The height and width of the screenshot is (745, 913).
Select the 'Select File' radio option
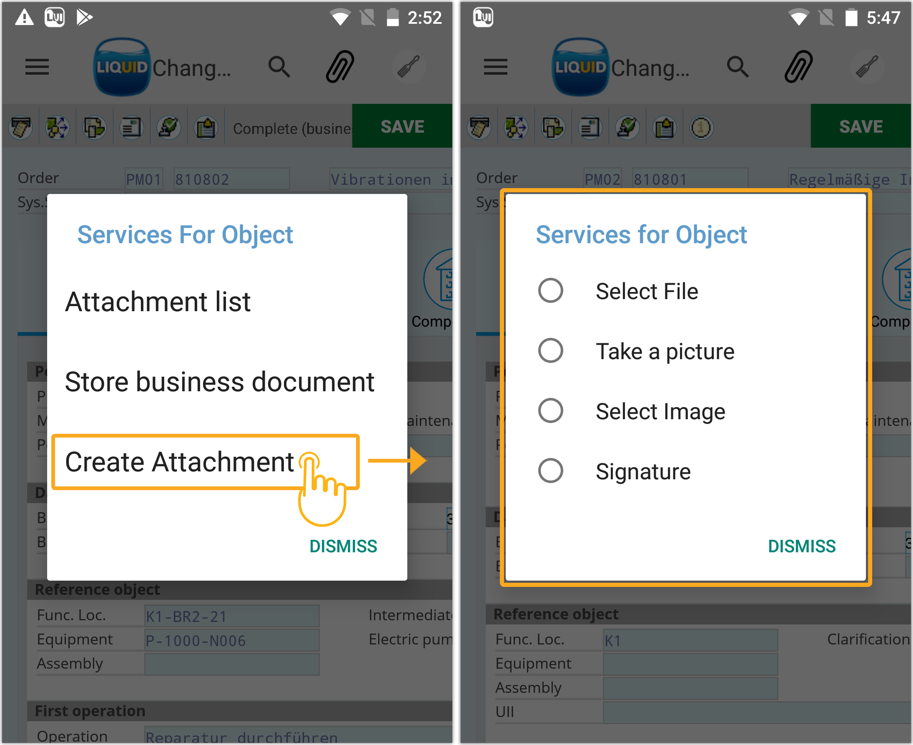click(x=551, y=290)
